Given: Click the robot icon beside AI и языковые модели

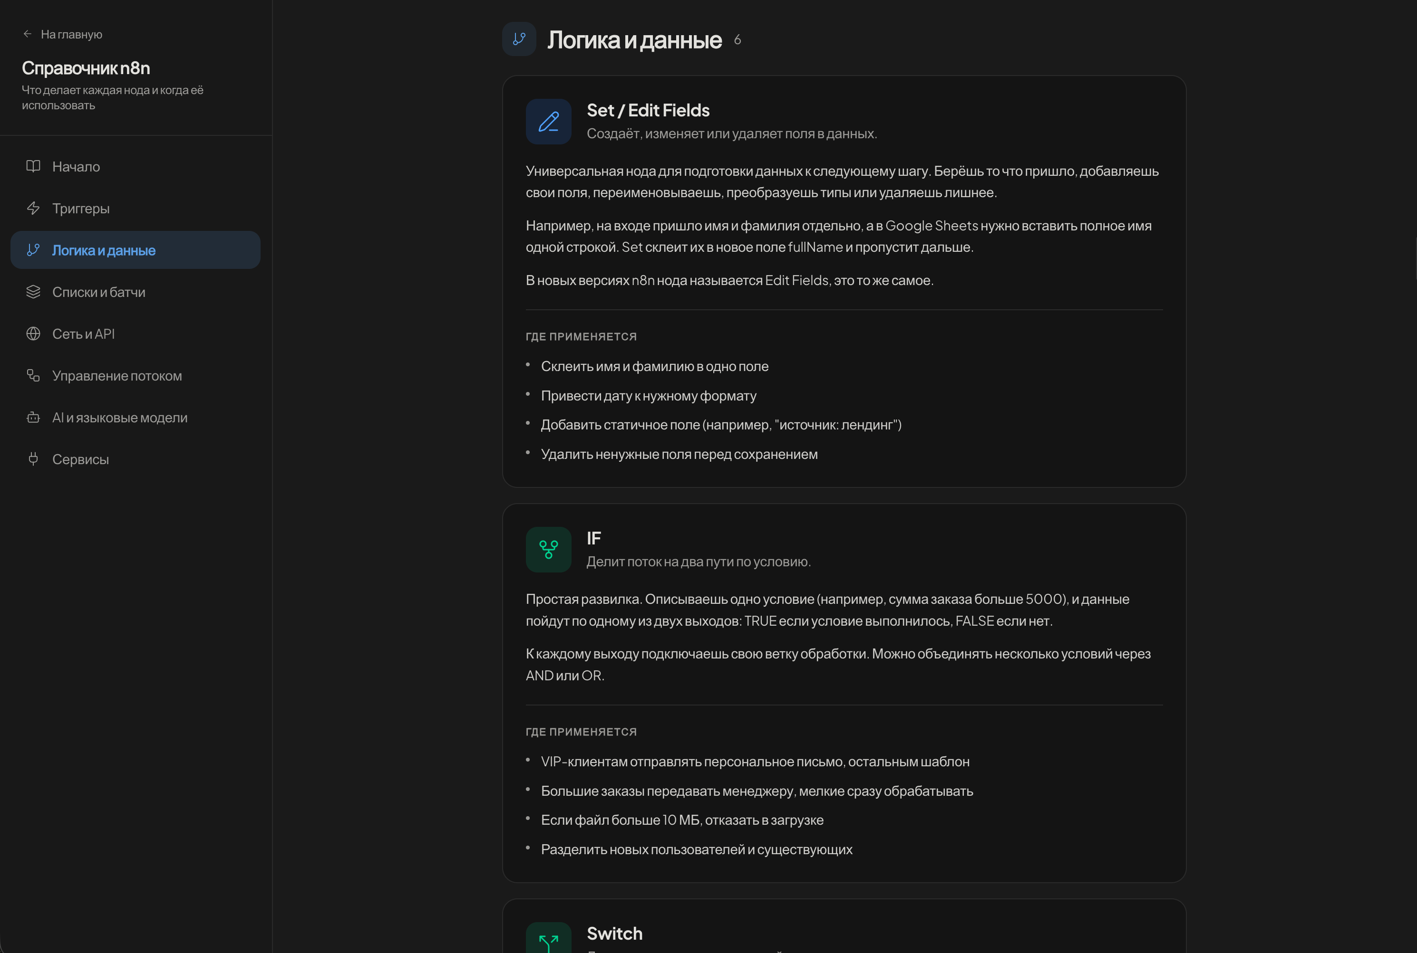Looking at the screenshot, I should pos(33,418).
